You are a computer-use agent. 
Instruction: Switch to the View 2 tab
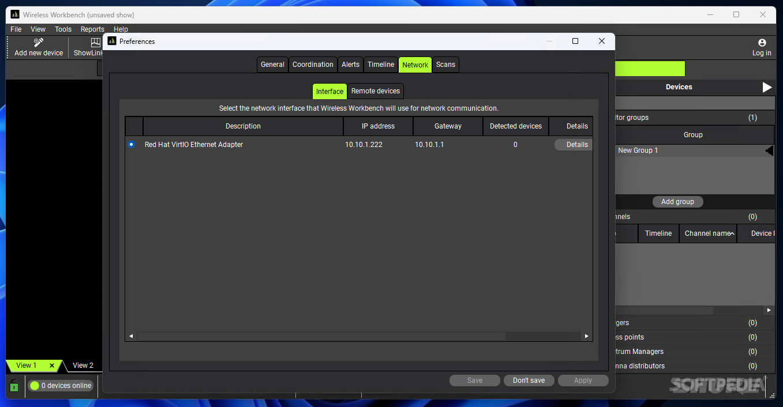pos(83,365)
